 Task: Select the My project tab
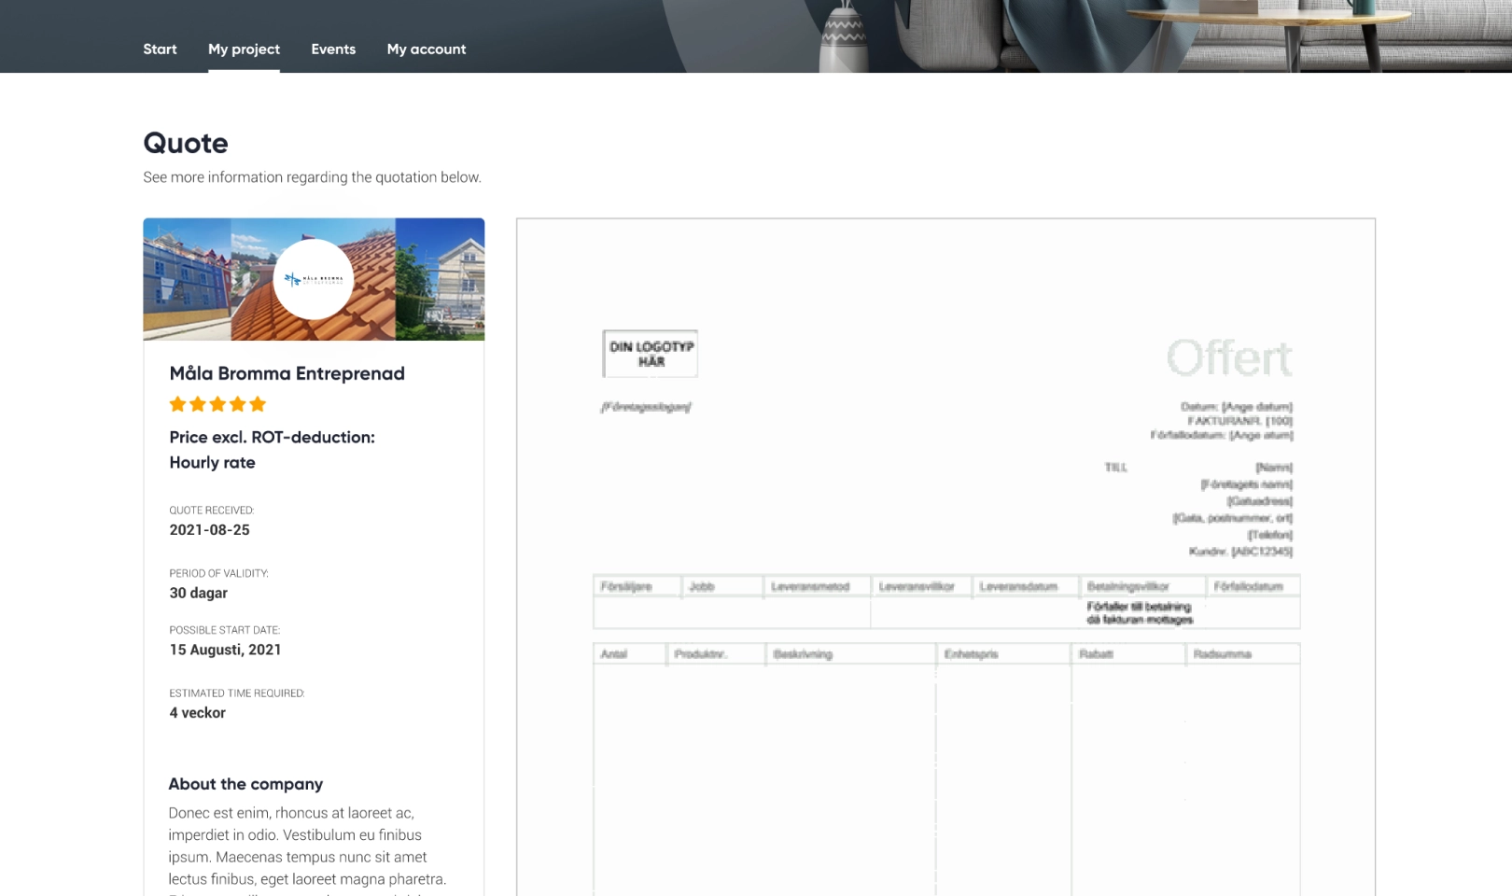tap(244, 49)
